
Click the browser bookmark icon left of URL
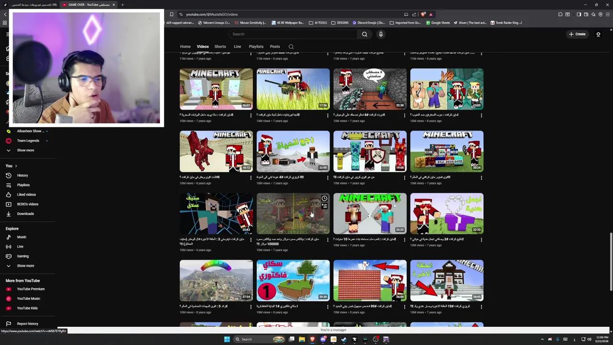[x=171, y=14]
